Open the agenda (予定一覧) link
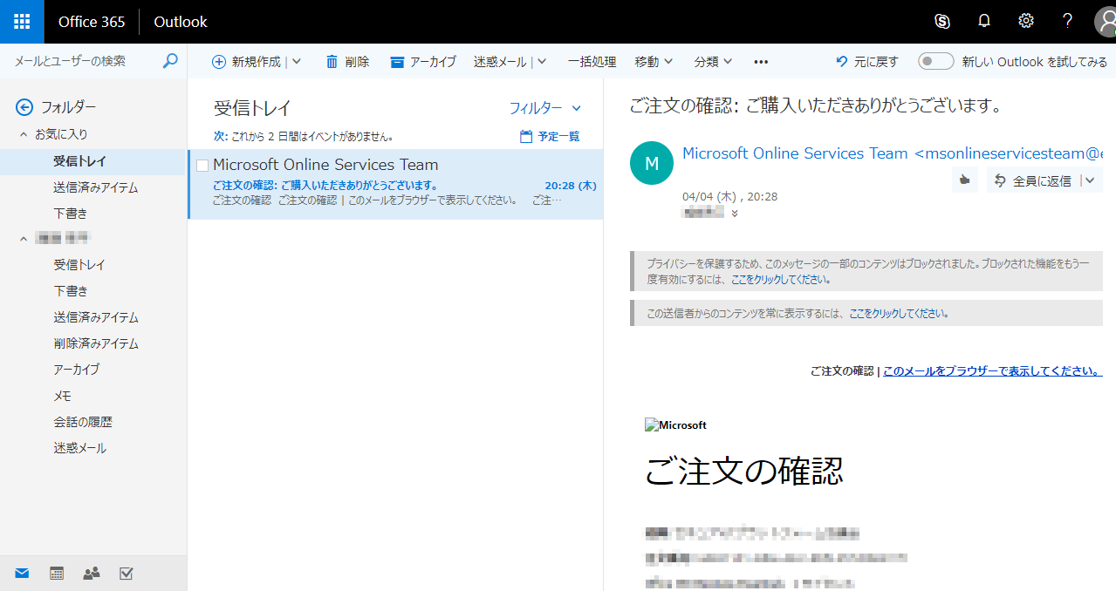The image size is (1116, 591). click(550, 136)
